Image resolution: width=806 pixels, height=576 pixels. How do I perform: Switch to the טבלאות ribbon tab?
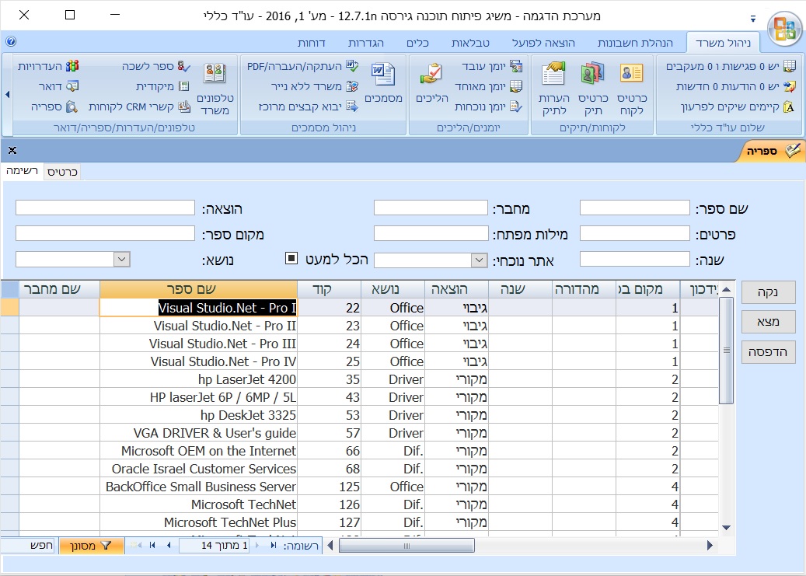pyautogui.click(x=470, y=43)
